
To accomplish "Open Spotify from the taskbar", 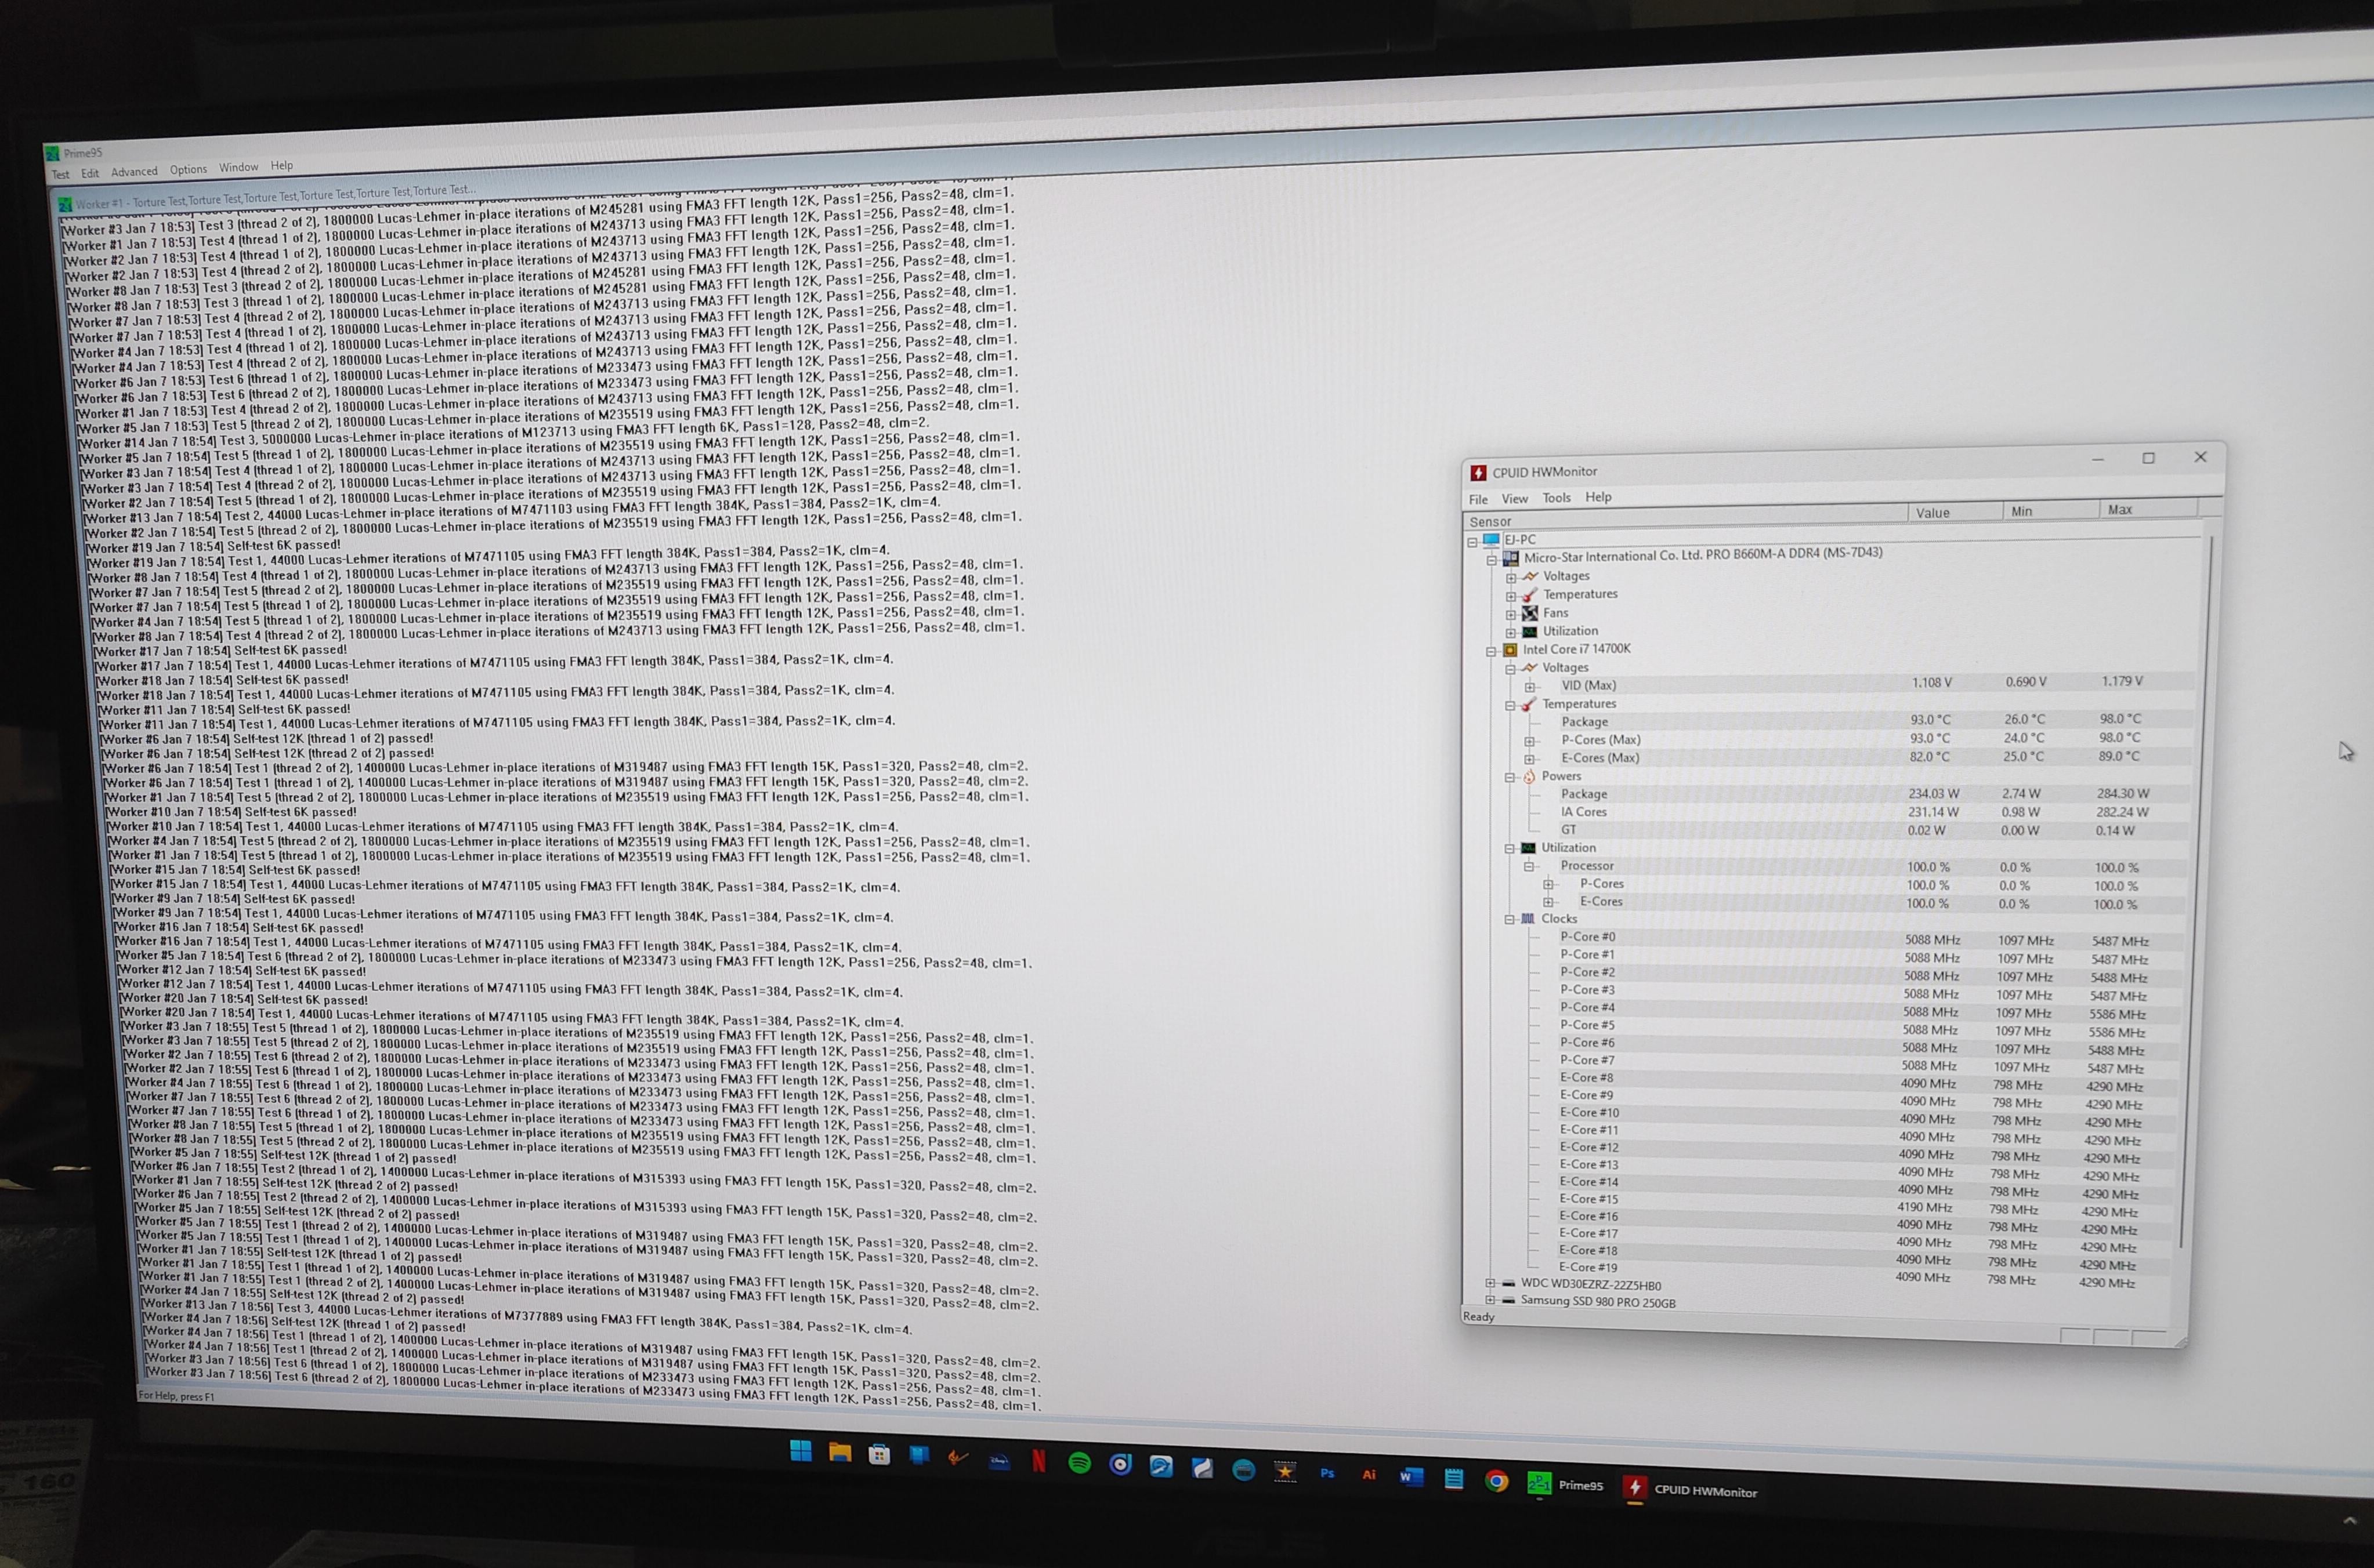I will [x=1080, y=1463].
